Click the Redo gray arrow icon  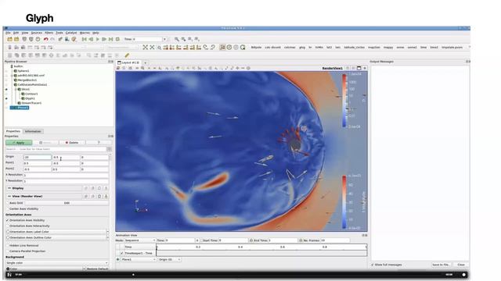52,39
